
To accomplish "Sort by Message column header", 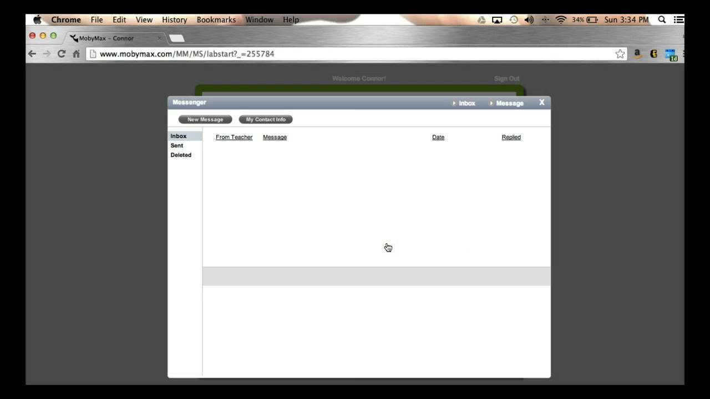I will (275, 137).
